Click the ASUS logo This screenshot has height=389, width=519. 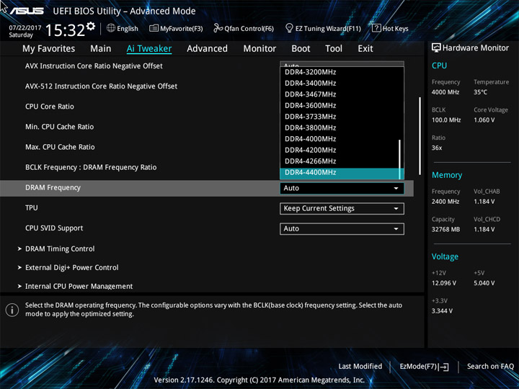26,12
